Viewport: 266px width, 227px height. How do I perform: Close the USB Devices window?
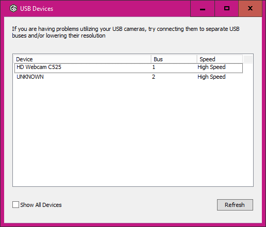[250, 8]
